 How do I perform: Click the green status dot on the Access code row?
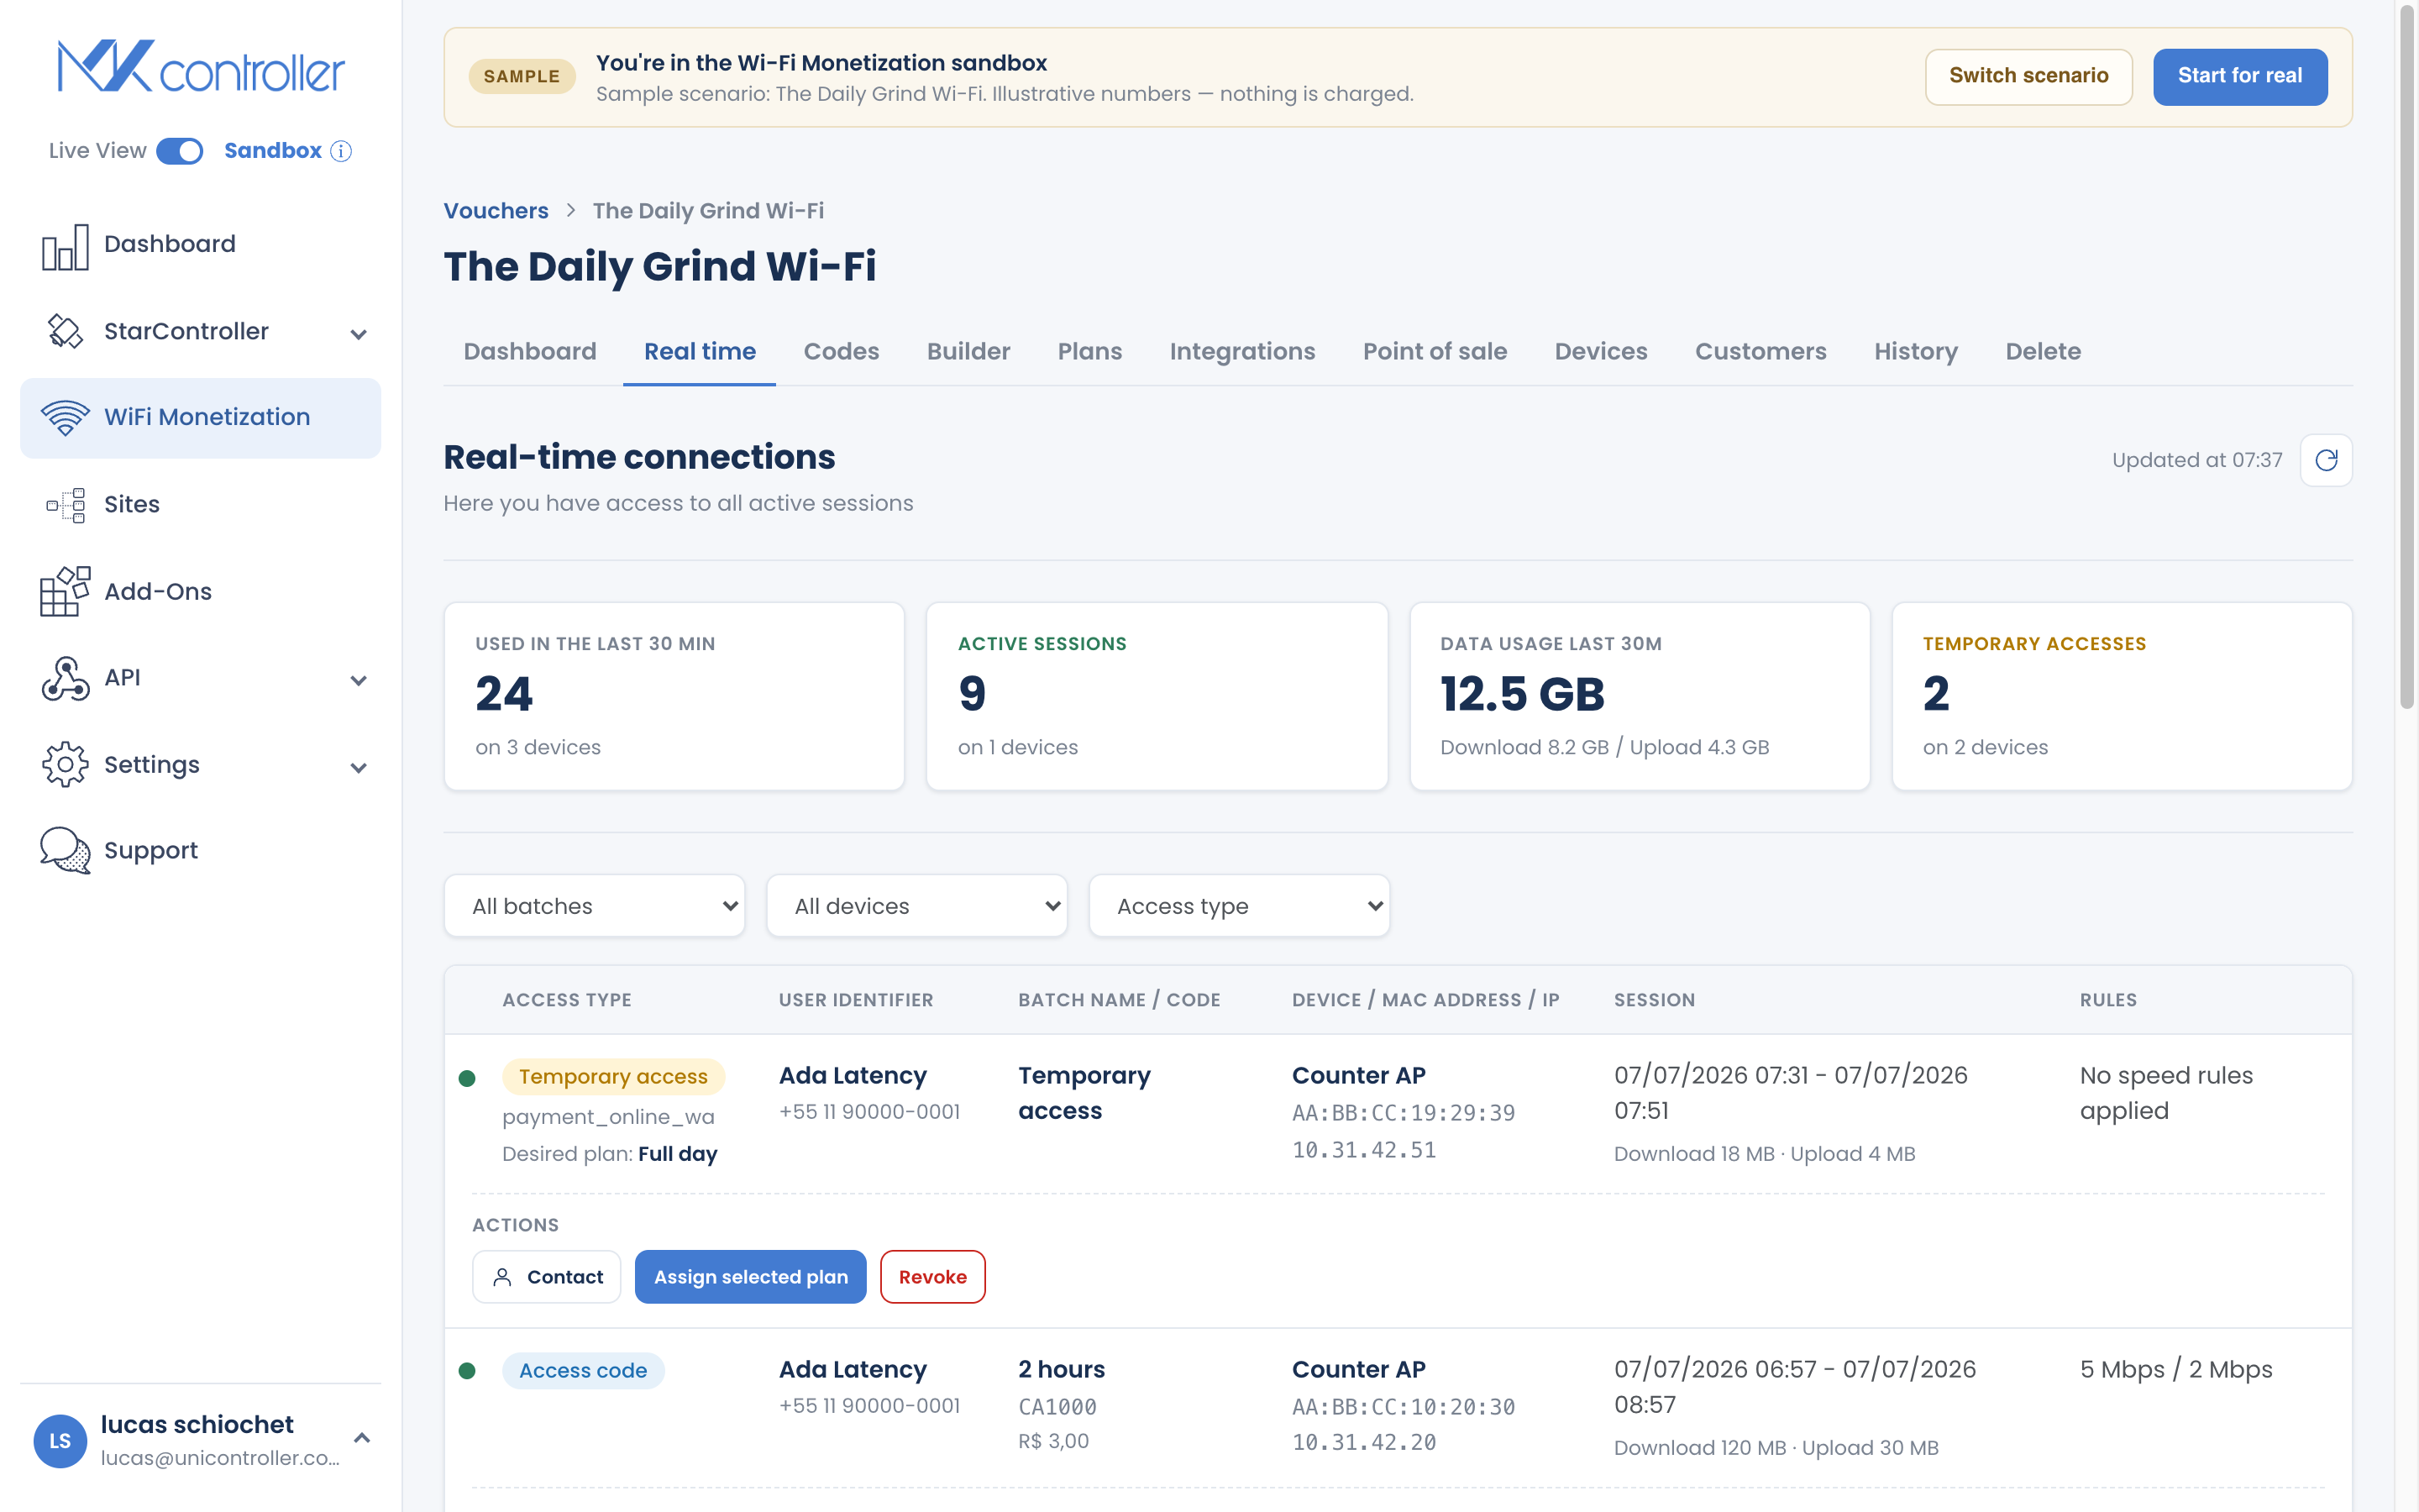pyautogui.click(x=467, y=1371)
